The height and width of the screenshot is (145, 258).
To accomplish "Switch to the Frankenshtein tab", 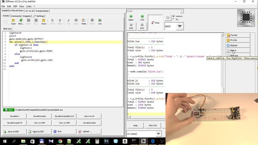I will point(42,11).
